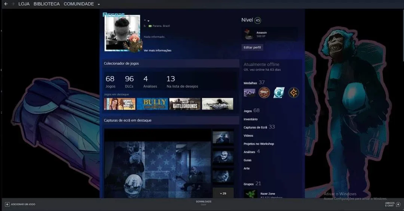Open the Guias link
The height and width of the screenshot is (211, 404).
tap(247, 160)
